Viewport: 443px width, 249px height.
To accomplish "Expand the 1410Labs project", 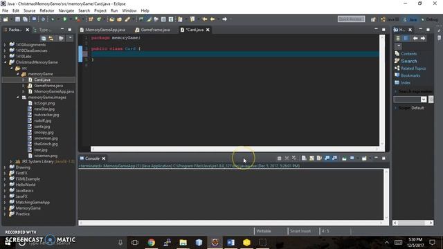I will pos(5,56).
